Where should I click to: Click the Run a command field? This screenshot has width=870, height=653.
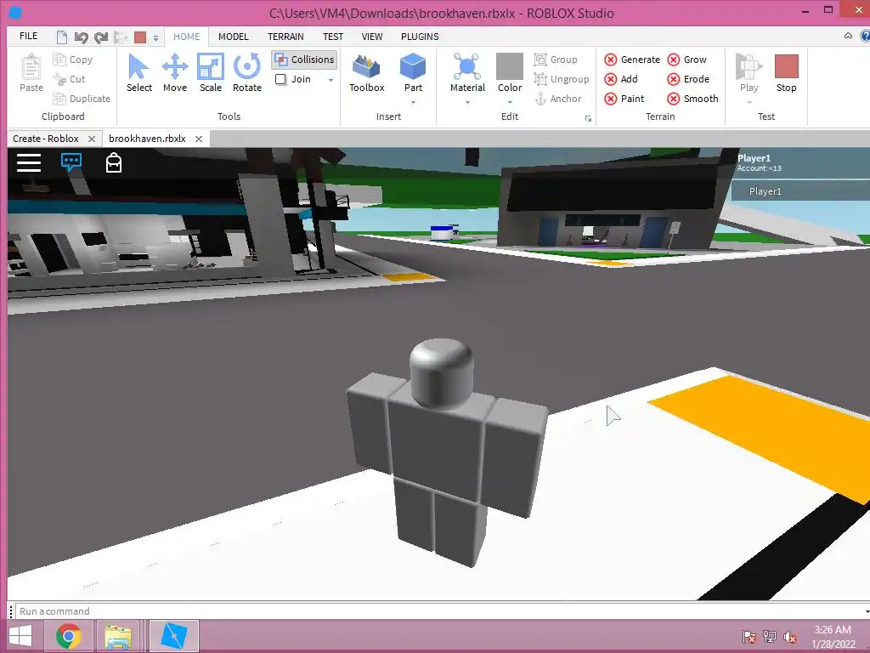click(442, 611)
